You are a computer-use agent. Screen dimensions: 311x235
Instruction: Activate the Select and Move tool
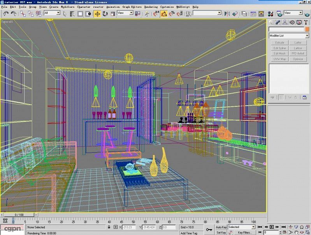97,14
